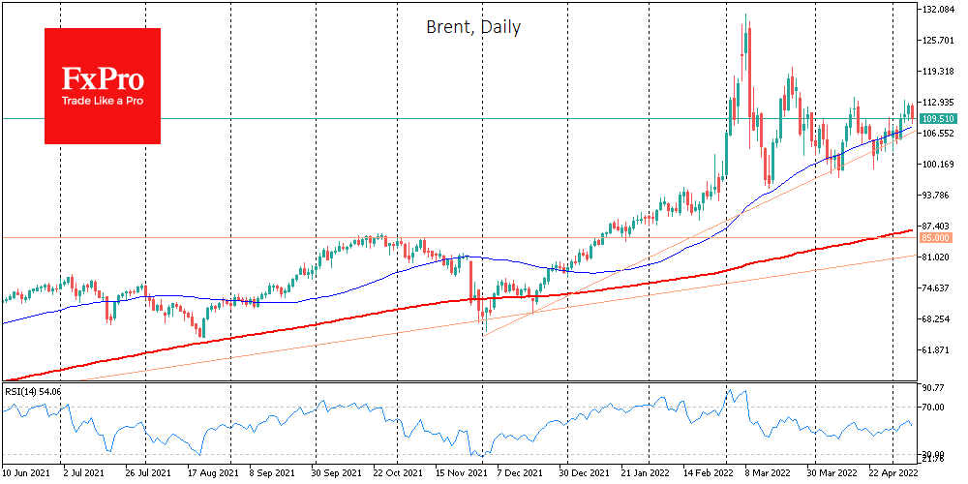968x484 pixels.
Task: Click the FxPro logo
Action: (102, 78)
